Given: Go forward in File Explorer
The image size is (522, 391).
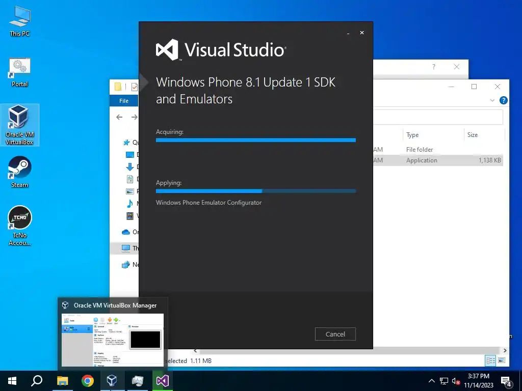Looking at the screenshot, I should [134, 117].
